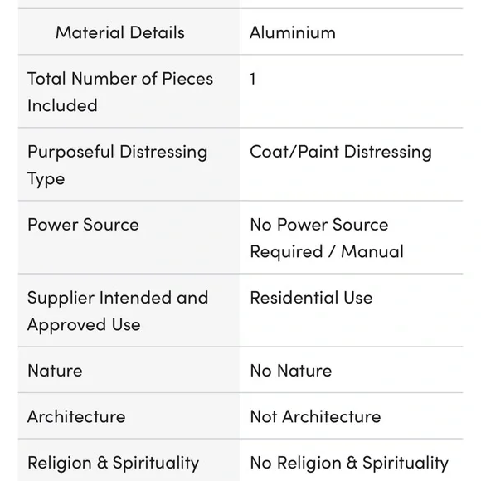481x481 pixels.
Task: Click the Nature row label
Action: 55,371
